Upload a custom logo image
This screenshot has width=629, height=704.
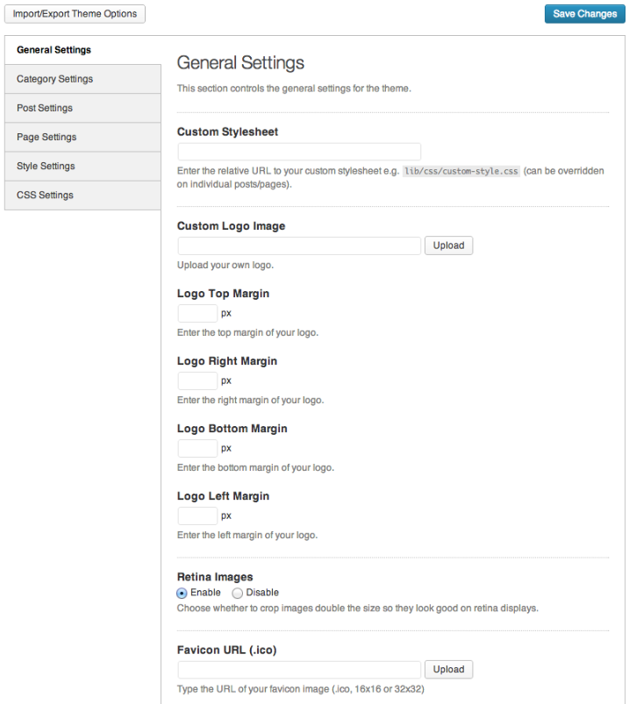tap(448, 245)
